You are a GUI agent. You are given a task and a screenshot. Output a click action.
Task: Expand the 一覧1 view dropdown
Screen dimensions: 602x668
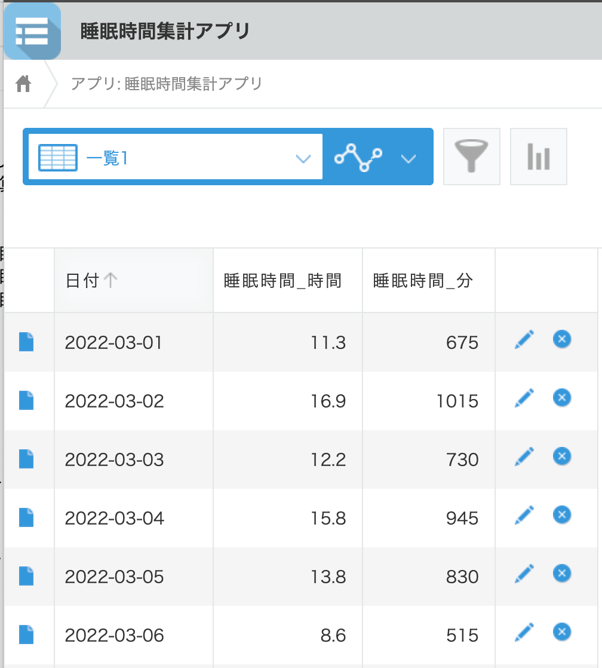pos(303,158)
